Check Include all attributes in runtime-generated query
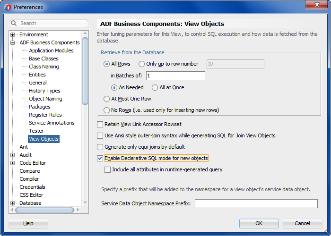This screenshot has width=331, height=236. [x=107, y=169]
